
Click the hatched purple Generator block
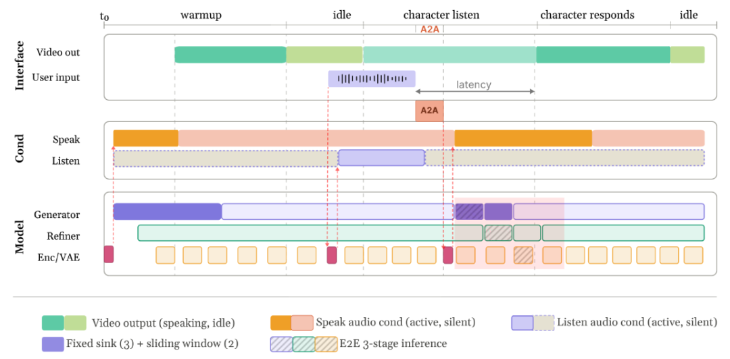(469, 211)
